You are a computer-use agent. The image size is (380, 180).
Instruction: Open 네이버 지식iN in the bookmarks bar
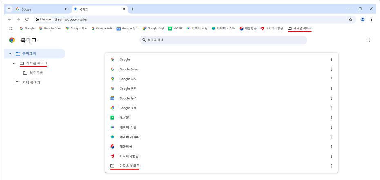(224, 28)
